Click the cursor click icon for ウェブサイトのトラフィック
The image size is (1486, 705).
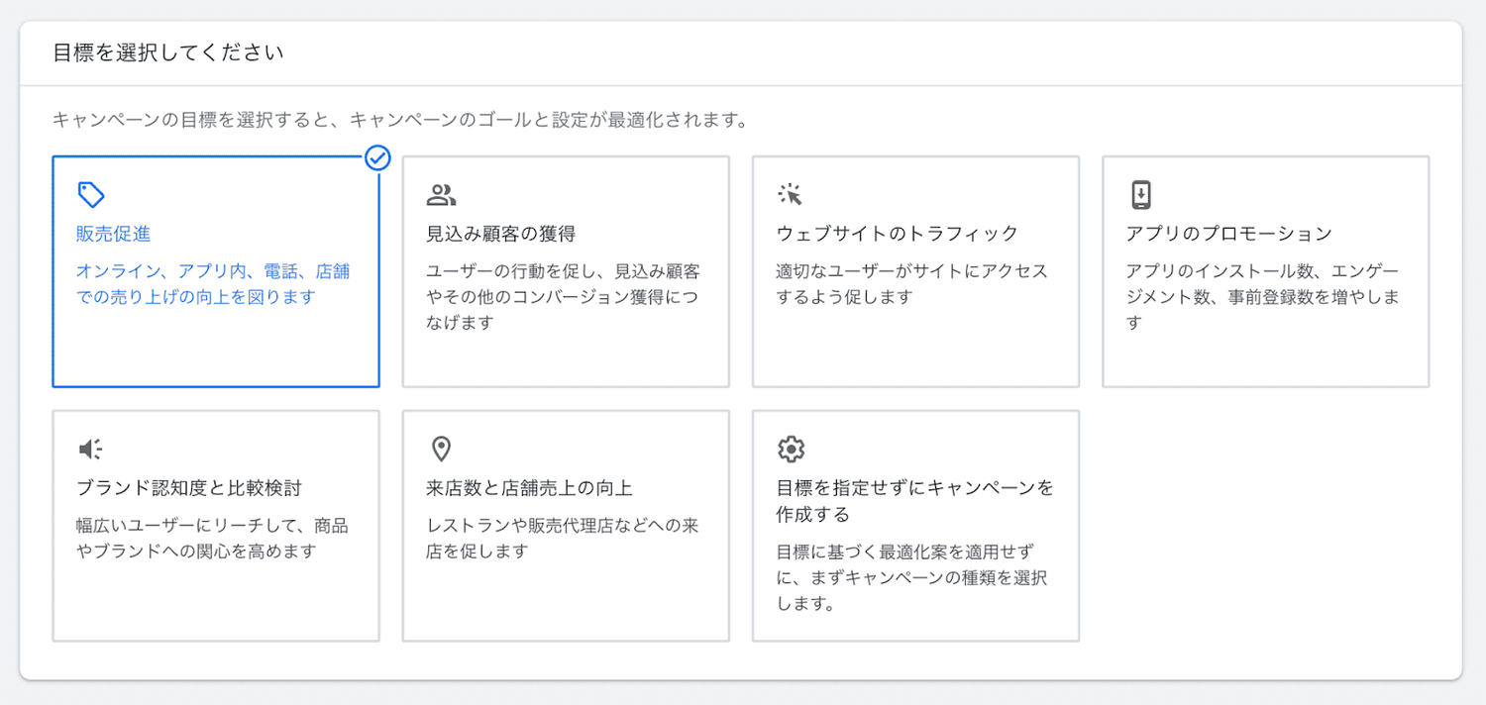(790, 194)
